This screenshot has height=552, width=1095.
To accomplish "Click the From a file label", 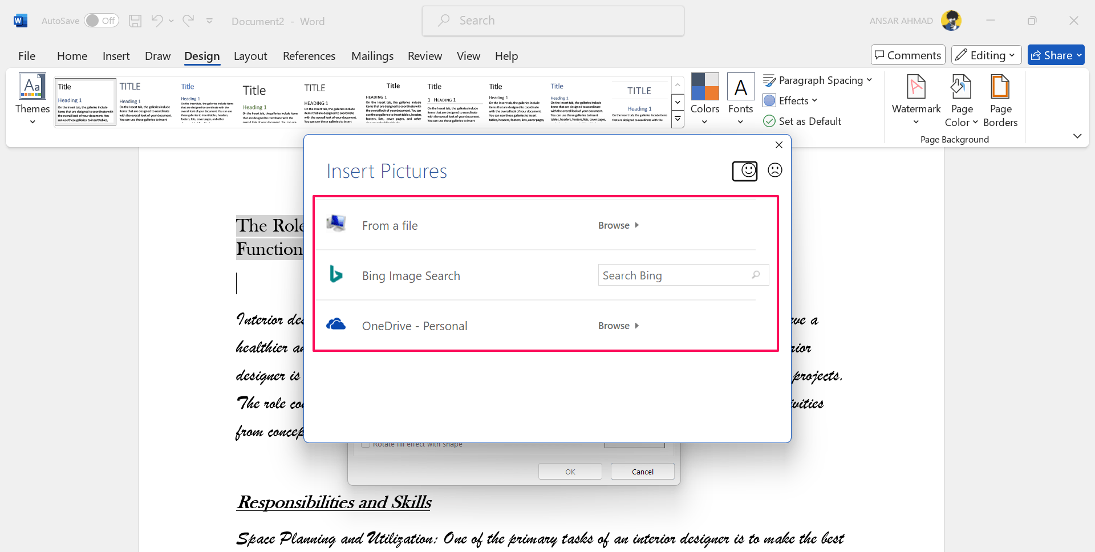I will pos(390,225).
